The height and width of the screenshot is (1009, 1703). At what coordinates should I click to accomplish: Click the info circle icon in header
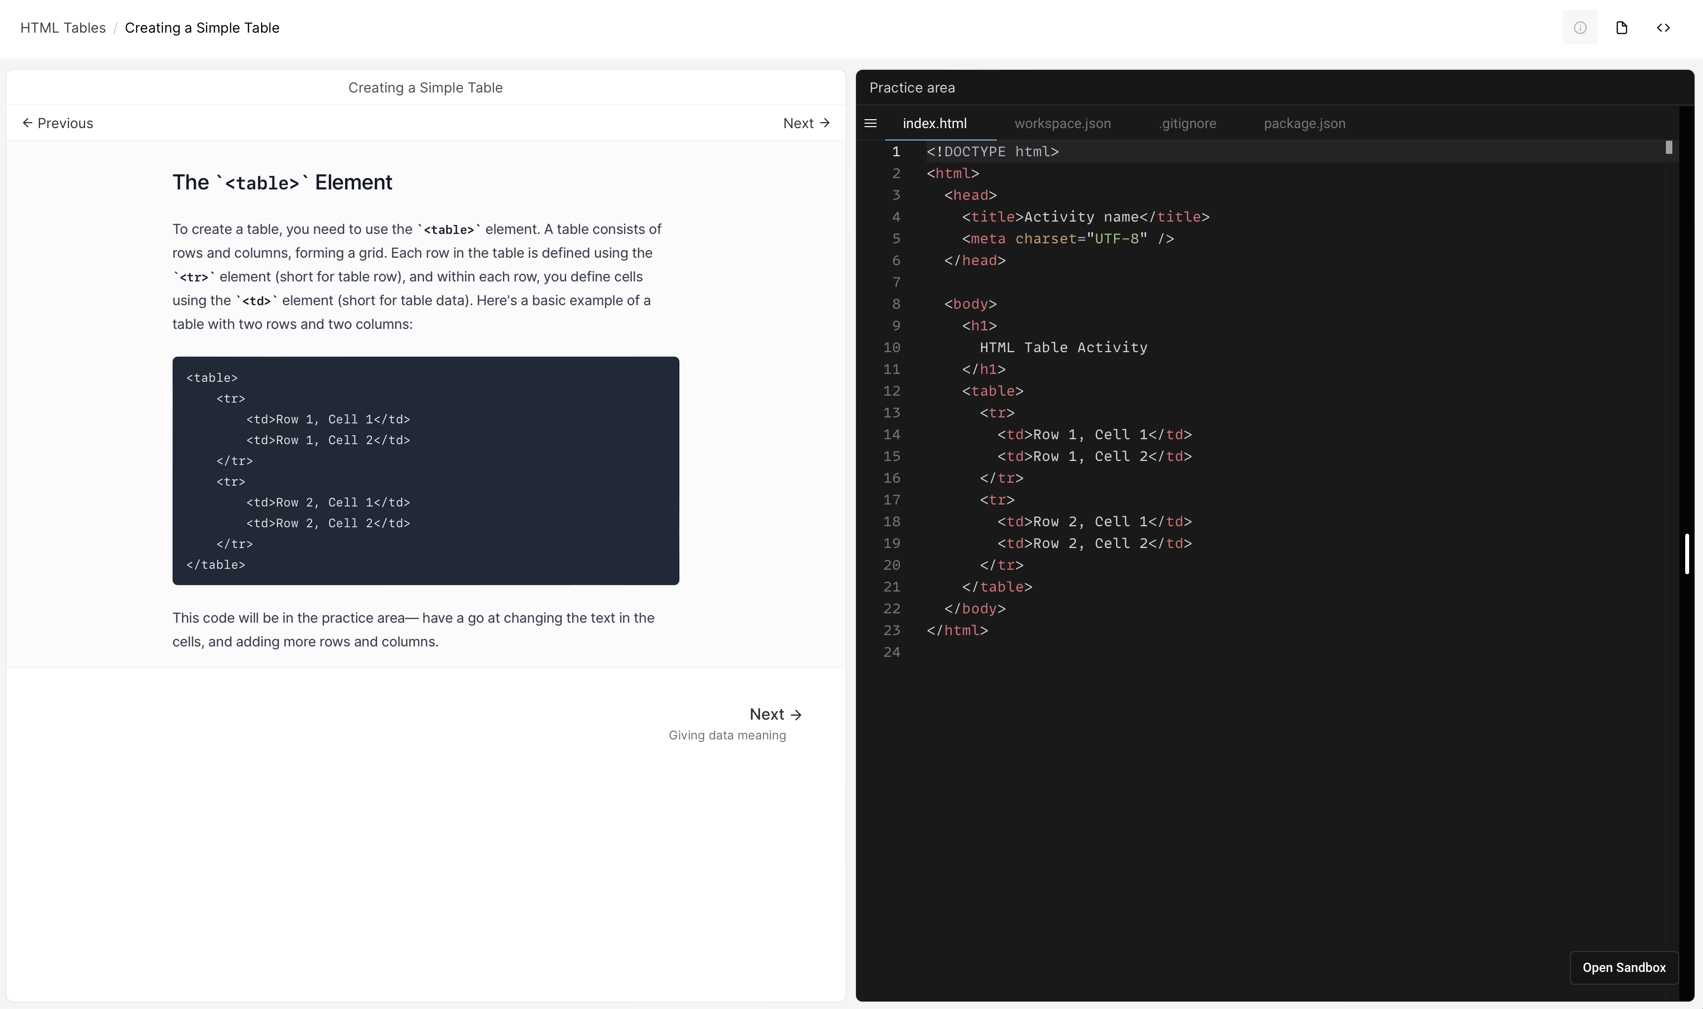pos(1580,28)
